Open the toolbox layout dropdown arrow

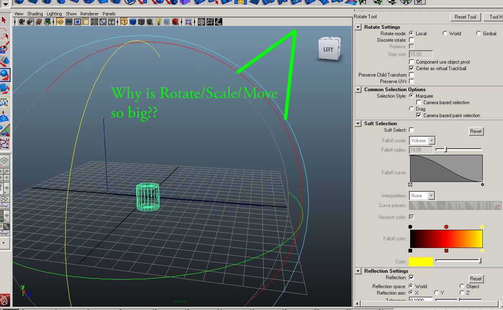coord(4,243)
